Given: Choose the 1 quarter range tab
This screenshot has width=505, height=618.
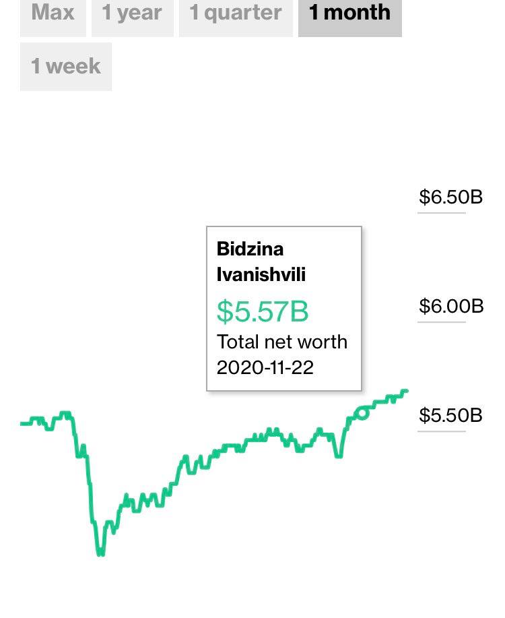Looking at the screenshot, I should [x=236, y=17].
